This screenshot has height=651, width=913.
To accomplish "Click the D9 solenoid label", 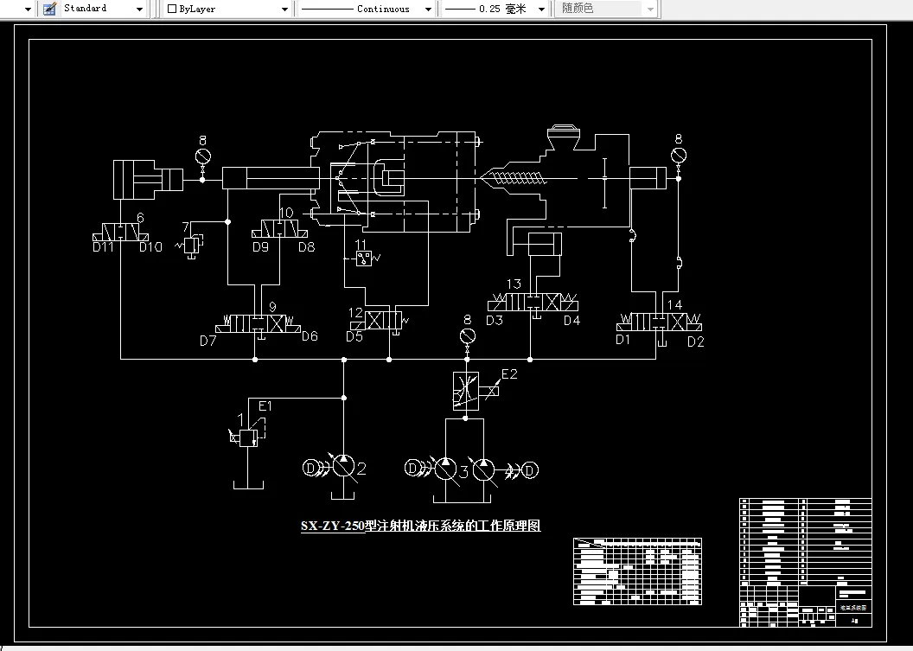I will [260, 247].
